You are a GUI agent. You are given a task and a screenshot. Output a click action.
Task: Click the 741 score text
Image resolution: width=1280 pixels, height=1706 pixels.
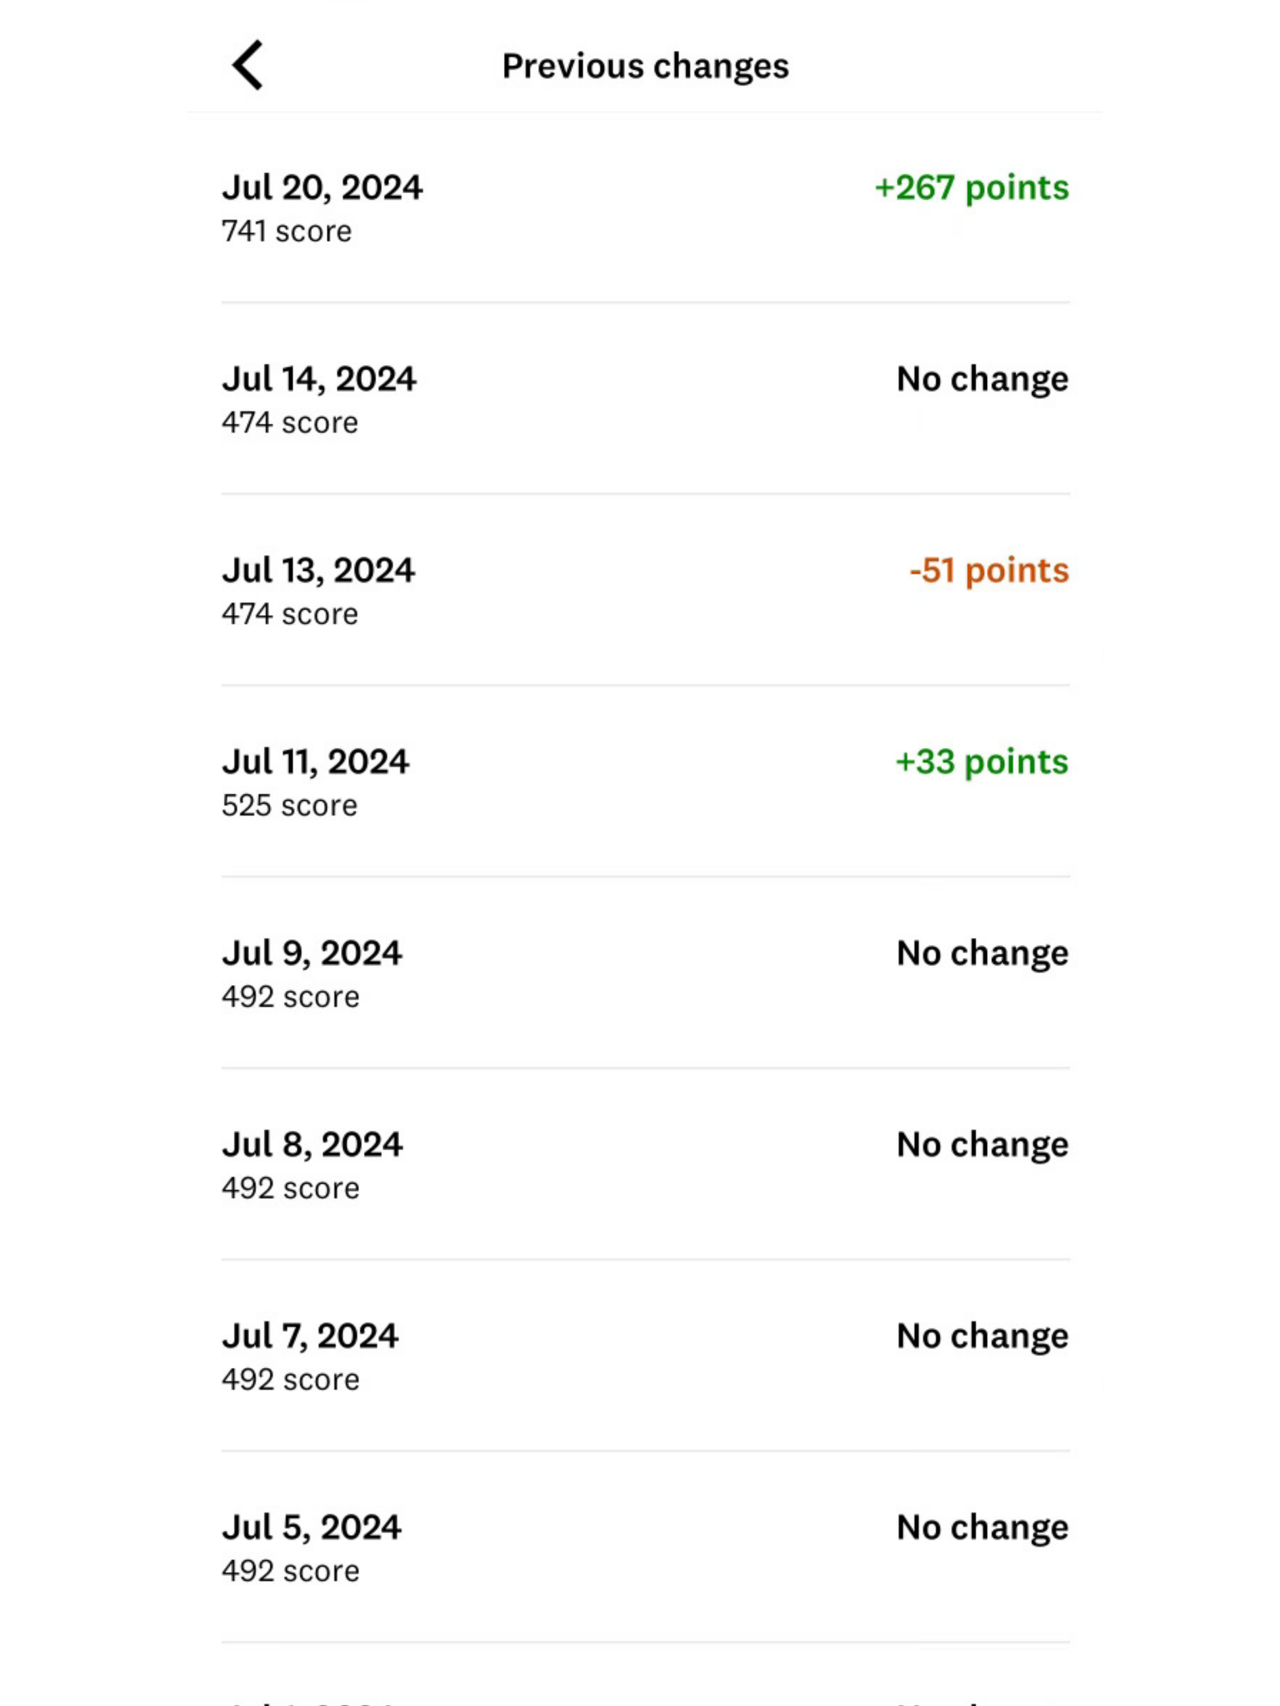[x=286, y=231]
